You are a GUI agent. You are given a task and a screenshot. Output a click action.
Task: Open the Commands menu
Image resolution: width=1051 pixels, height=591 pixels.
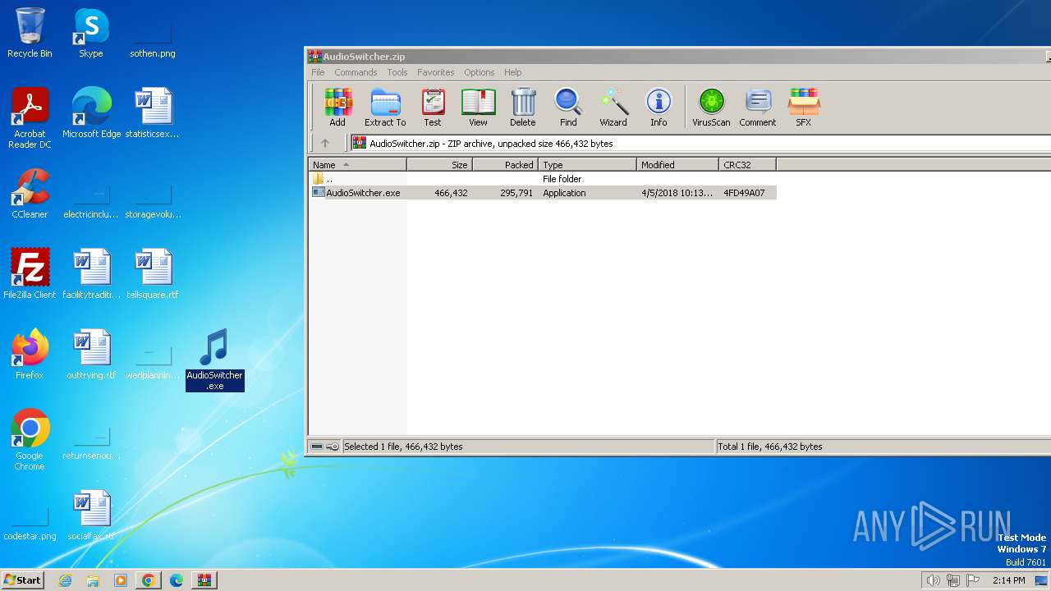point(356,72)
